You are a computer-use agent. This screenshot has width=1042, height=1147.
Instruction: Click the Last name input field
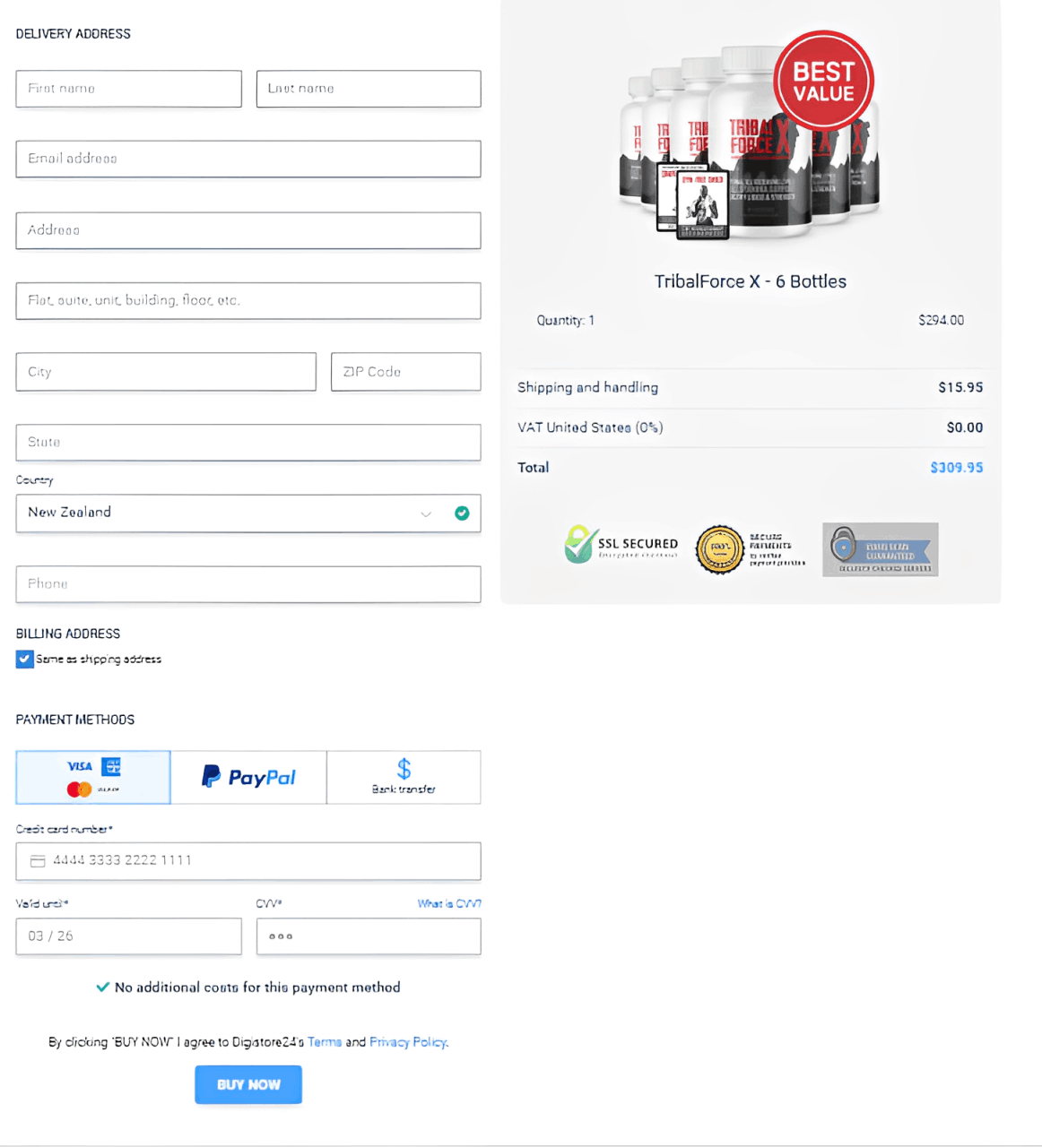pos(369,89)
